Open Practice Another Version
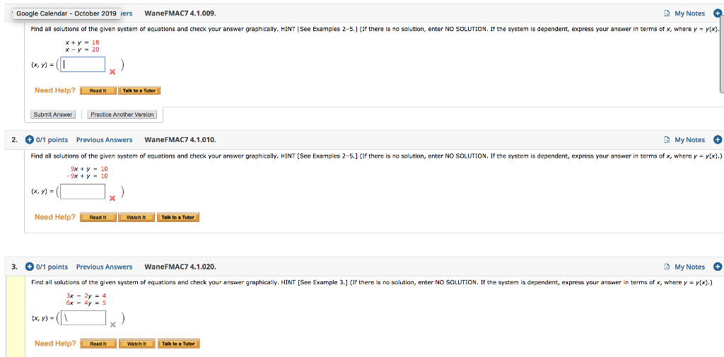The image size is (724, 357). [x=122, y=115]
